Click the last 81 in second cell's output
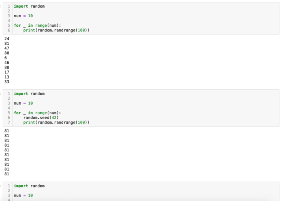 point(7,174)
